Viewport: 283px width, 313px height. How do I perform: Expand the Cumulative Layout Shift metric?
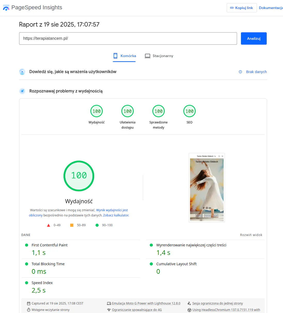coord(176,264)
